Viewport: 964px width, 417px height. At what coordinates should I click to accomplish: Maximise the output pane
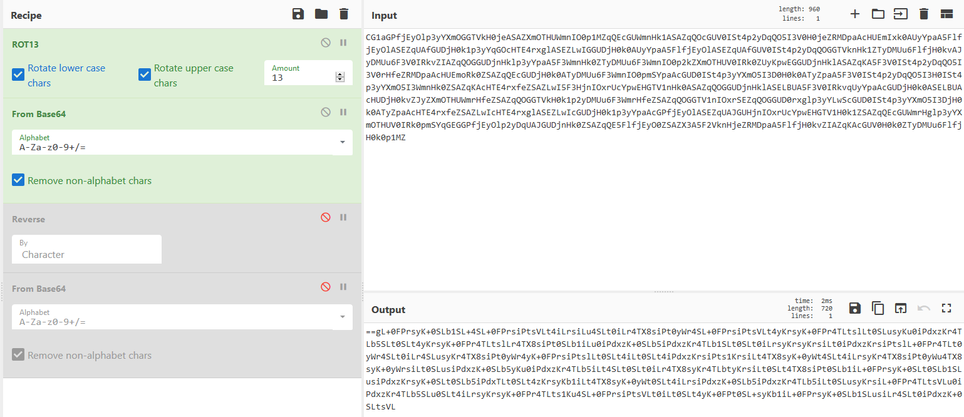coord(946,308)
